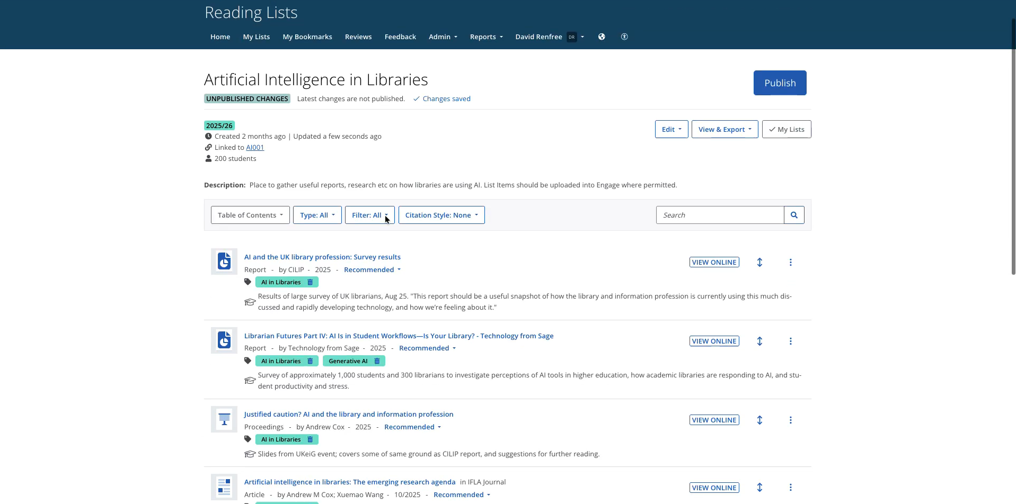
Task: Delete AI in Libraries tag on CILIP report
Action: 310,282
